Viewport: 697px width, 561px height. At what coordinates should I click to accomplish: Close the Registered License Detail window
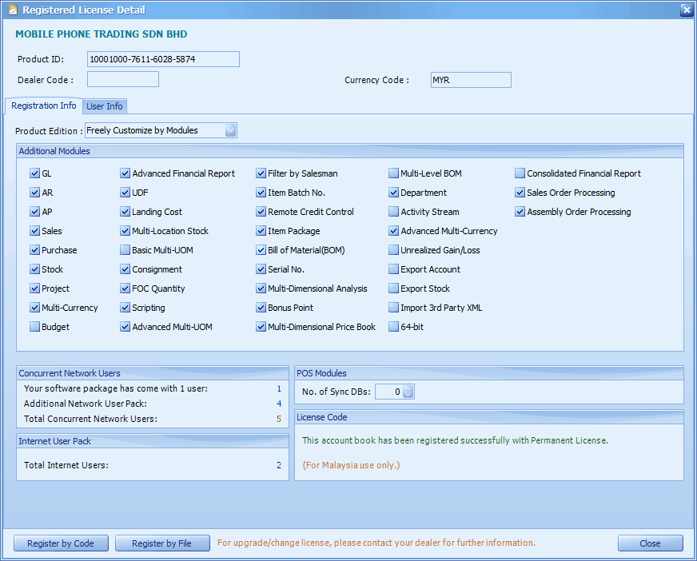pos(687,10)
